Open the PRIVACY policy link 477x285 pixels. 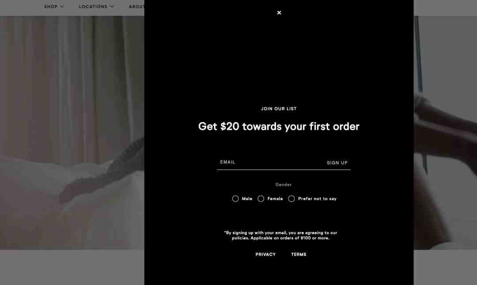click(265, 254)
